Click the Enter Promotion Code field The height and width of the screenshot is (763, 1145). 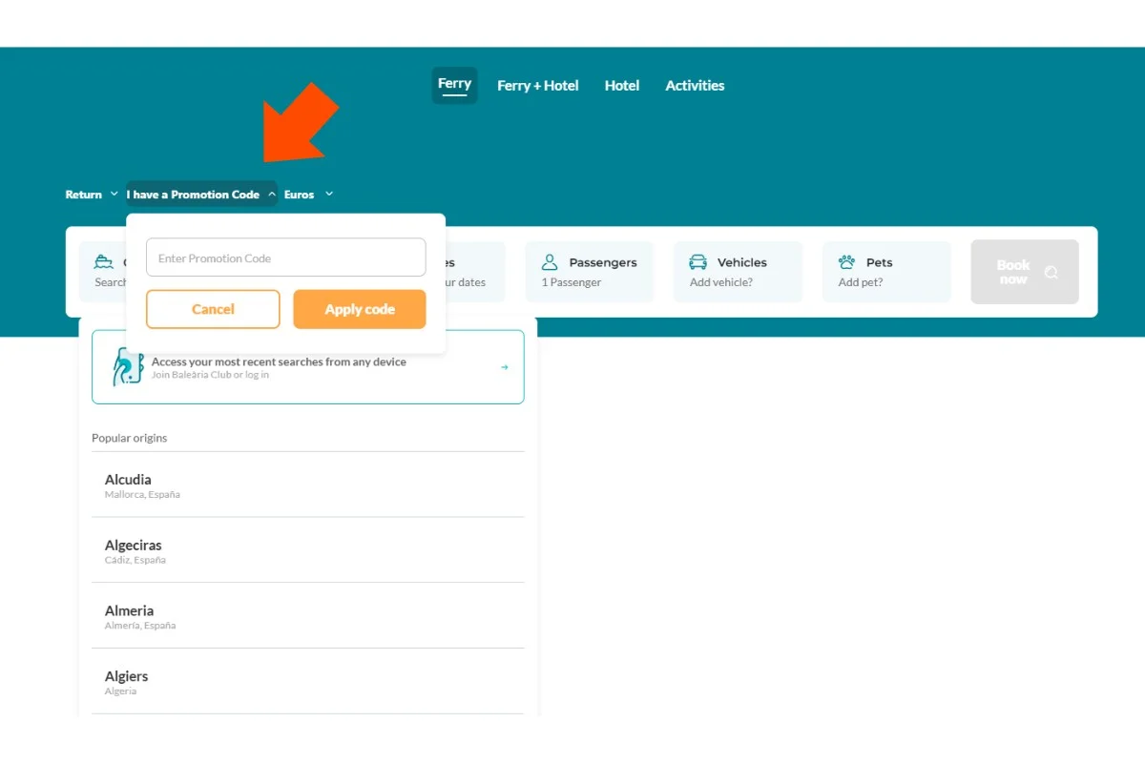(x=285, y=258)
